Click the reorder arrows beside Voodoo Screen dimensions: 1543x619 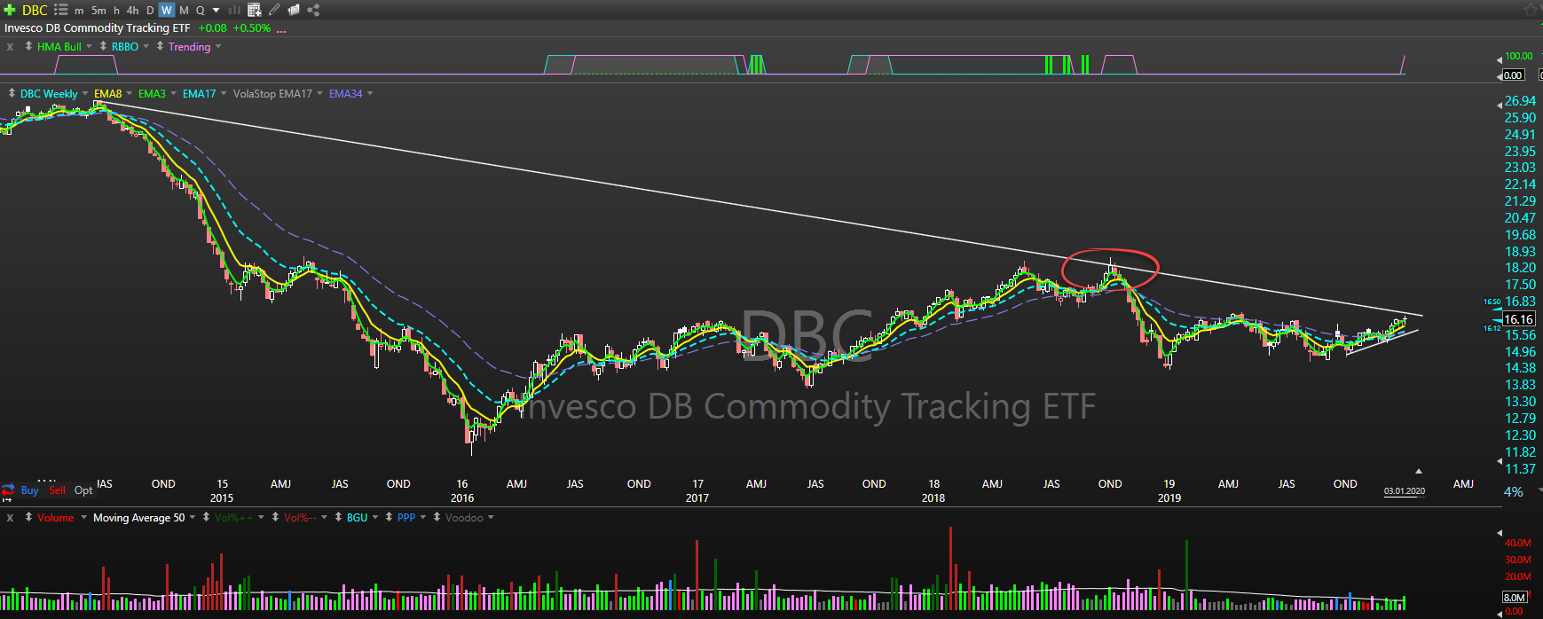point(437,517)
